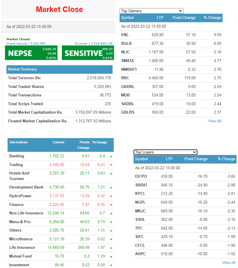This screenshot has width=238, height=268.
Task: Select SMATA symbol in gainers table
Action: coord(128,61)
